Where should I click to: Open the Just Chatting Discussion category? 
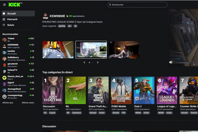[52, 90]
